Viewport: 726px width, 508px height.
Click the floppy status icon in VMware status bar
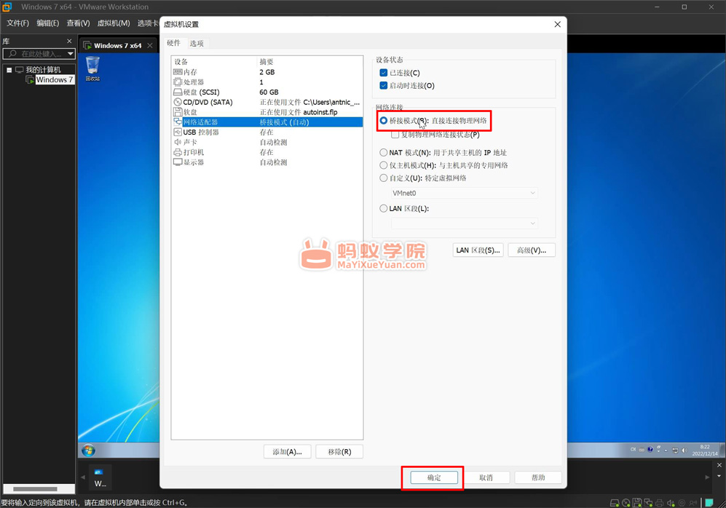(x=637, y=502)
